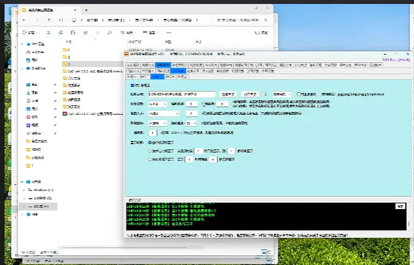Uncheck the checked box atop the settings panel
This screenshot has height=265, width=414.
(132, 85)
